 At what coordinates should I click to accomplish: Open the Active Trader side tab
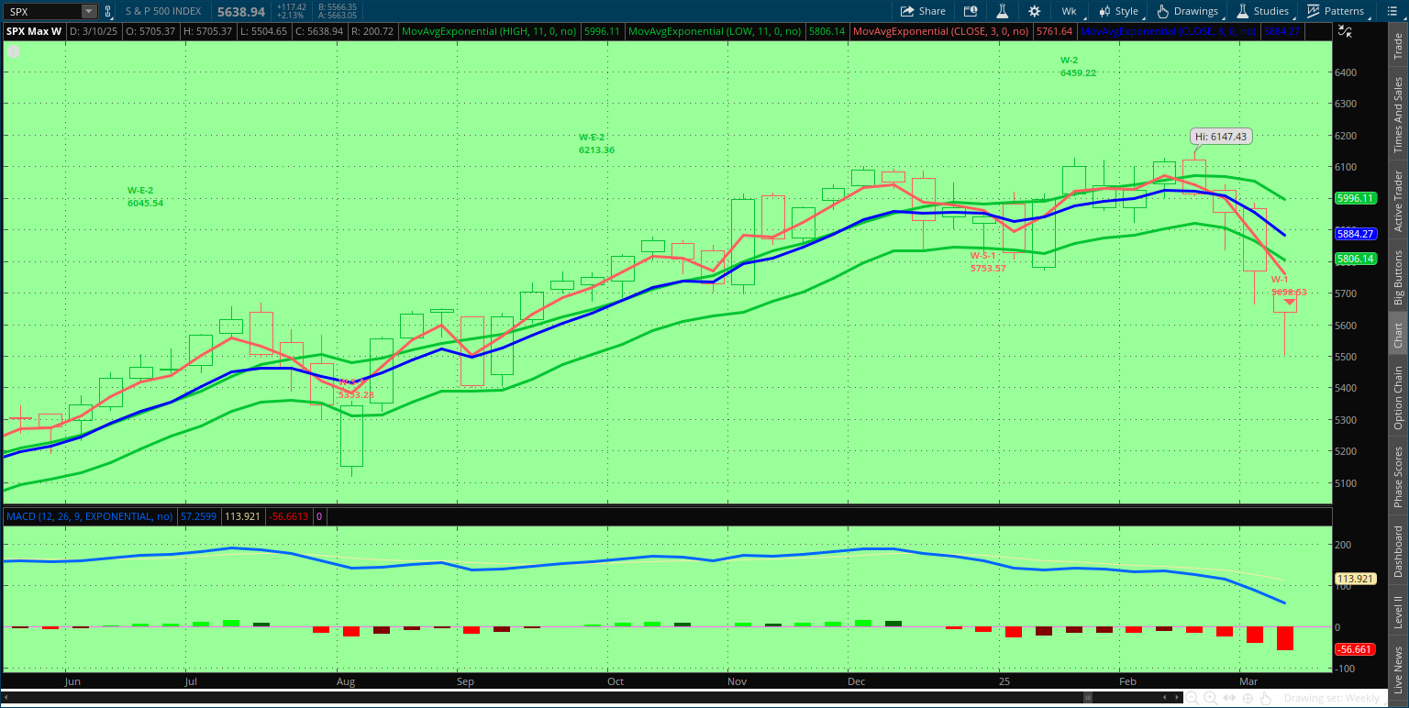pyautogui.click(x=1398, y=201)
